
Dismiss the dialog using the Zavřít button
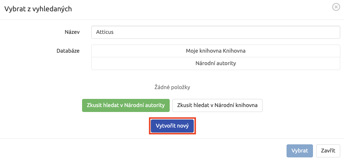(x=328, y=151)
